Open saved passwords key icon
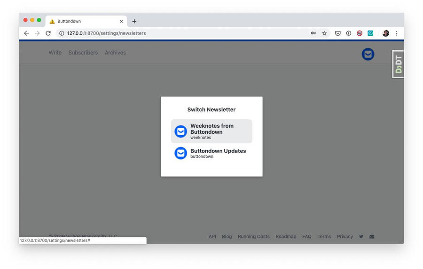Screen dimensions: 423x269 313,33
